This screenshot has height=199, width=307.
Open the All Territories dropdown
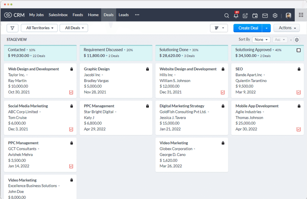(x=39, y=28)
